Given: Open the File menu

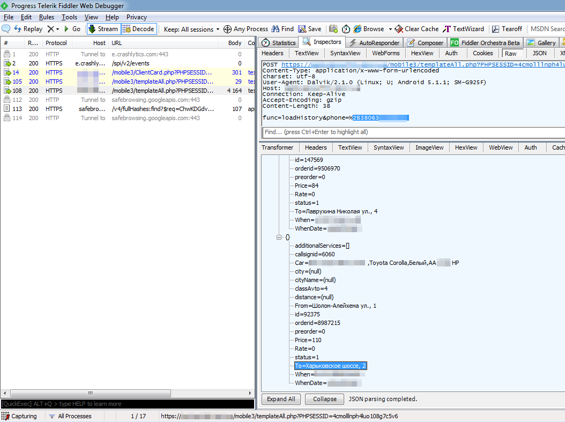Looking at the screenshot, I should point(8,17).
